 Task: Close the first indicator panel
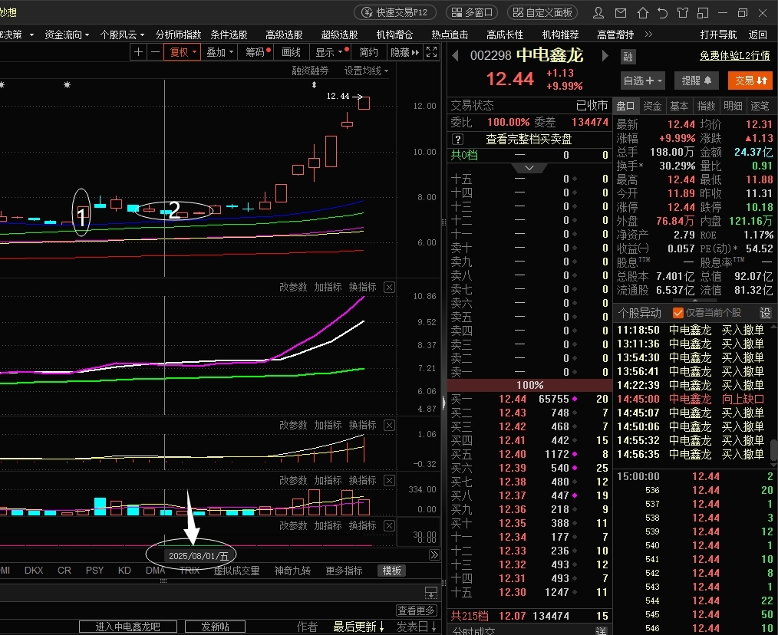point(390,288)
